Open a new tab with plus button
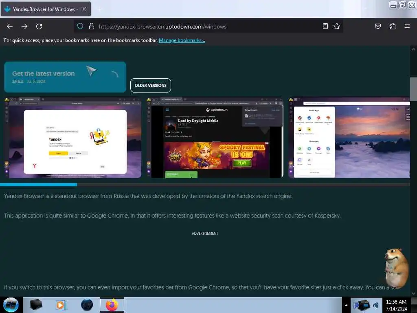Viewport: 417px width, 313px height. coord(99,9)
